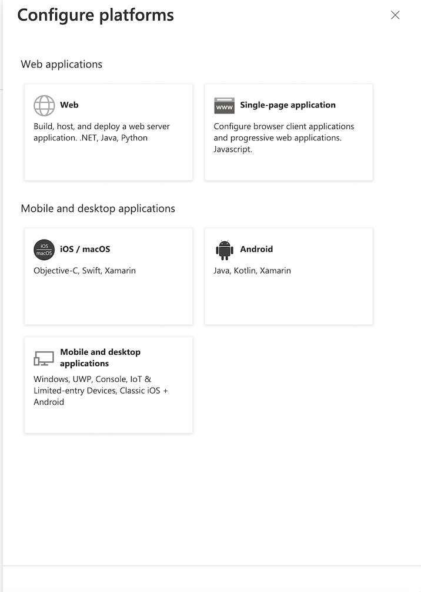The height and width of the screenshot is (592, 421).
Task: Click the 'Objective-C, Swift, Xamarin' label
Action: click(85, 270)
